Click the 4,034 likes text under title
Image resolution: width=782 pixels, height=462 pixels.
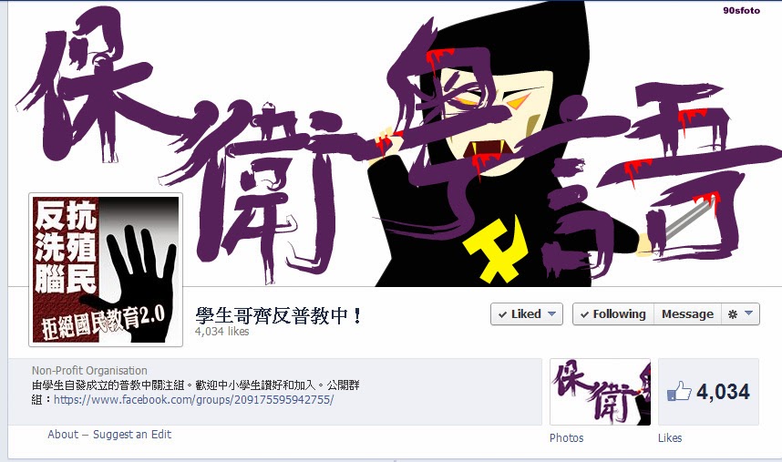click(222, 332)
